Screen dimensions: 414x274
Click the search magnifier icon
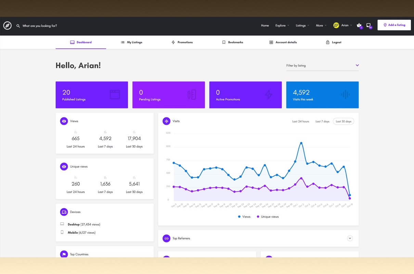click(18, 26)
